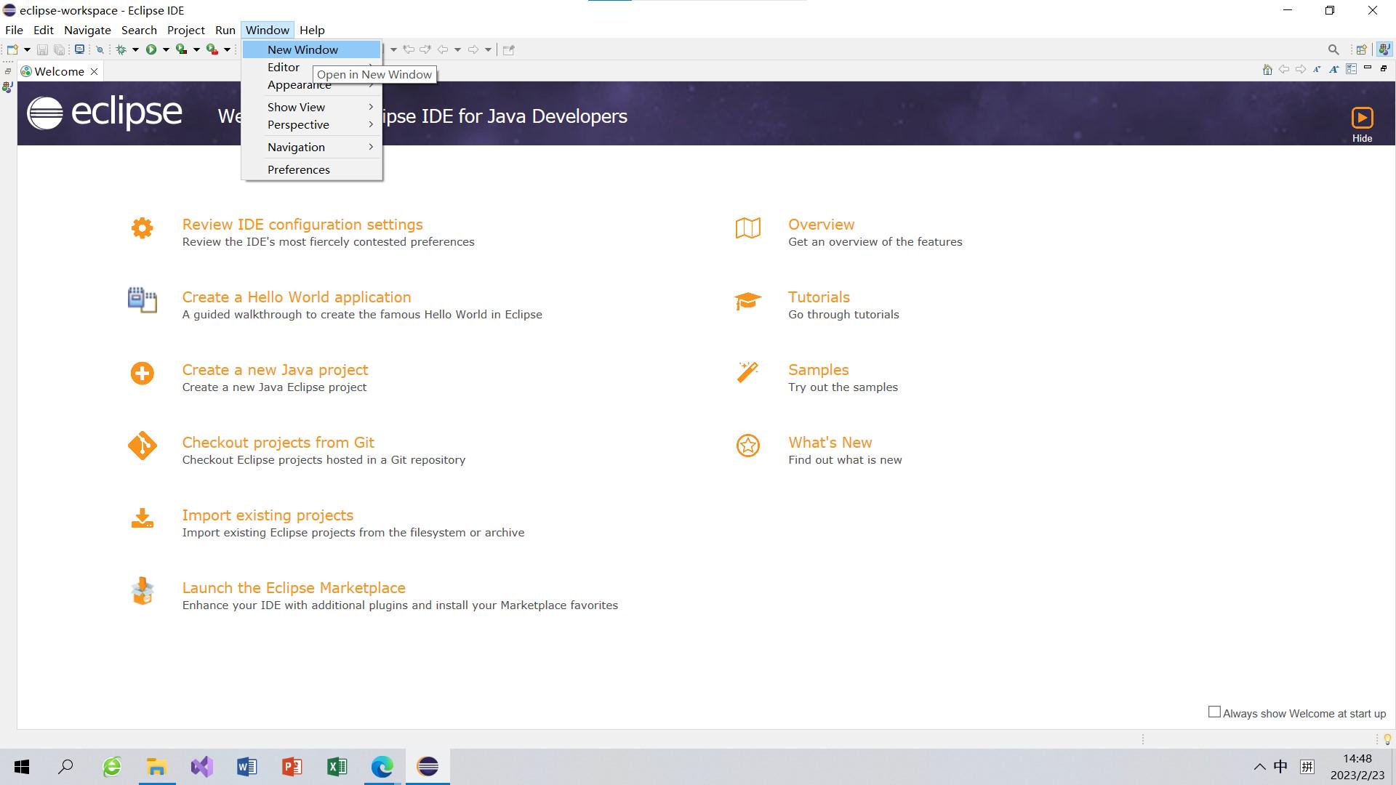Click the Welcome page back arrow
This screenshot has height=785, width=1396.
[1284, 69]
